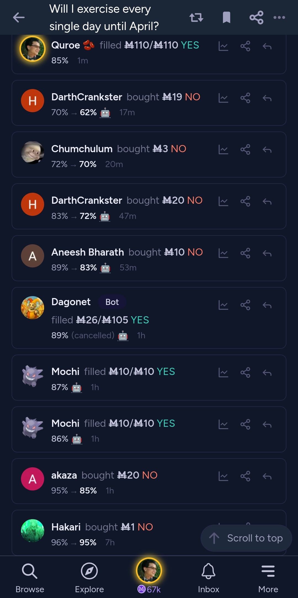Open DarthCrankster's profile name on Ṁ20 bet
This screenshot has width=298, height=598.
tap(87, 200)
